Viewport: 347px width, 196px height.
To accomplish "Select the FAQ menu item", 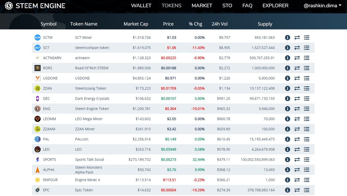I will (247, 5).
